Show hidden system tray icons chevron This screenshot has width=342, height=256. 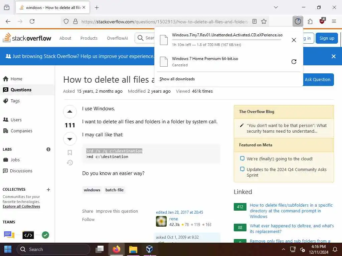click(x=283, y=249)
